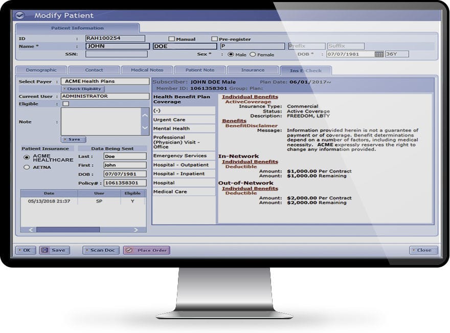Click the arrow icon inside the Close button

click(415, 250)
